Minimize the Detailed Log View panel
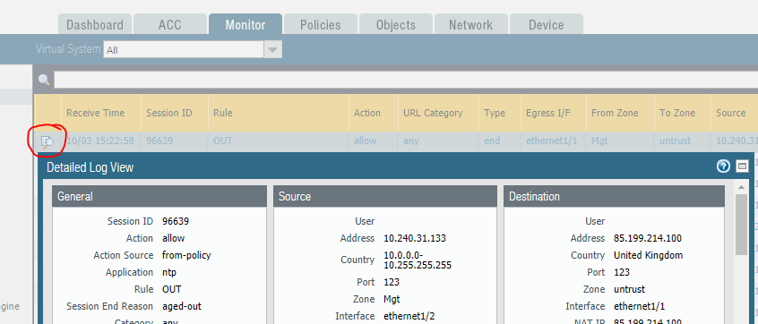 742,166
